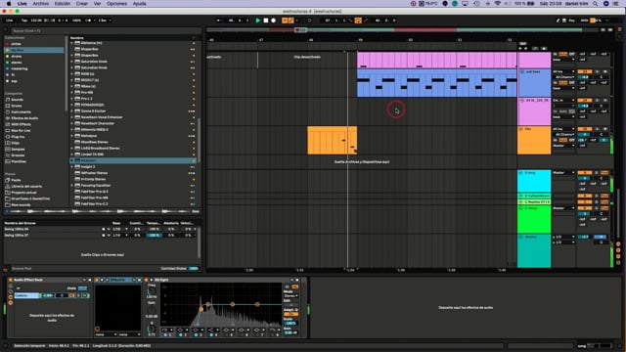Click the orange MIDI clip in arrangement
626x352 pixels.
(333, 141)
